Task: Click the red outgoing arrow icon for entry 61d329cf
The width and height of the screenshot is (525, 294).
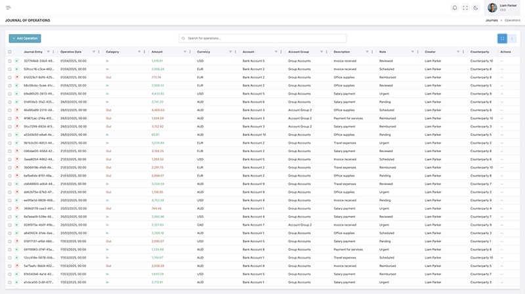Action: pos(17,77)
